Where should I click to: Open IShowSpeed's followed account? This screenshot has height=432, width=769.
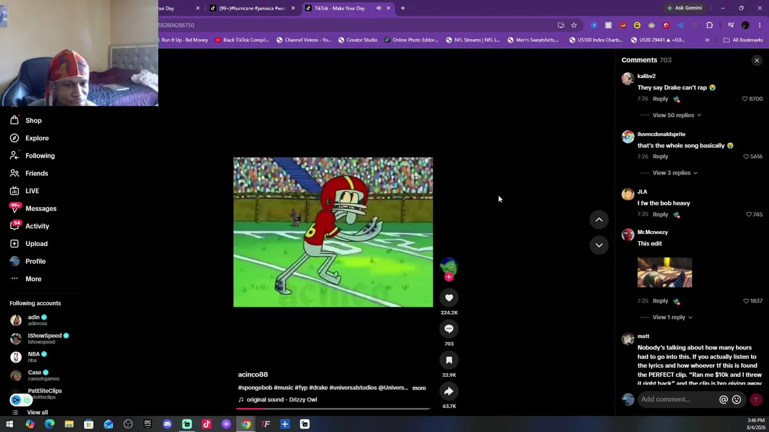(x=40, y=338)
